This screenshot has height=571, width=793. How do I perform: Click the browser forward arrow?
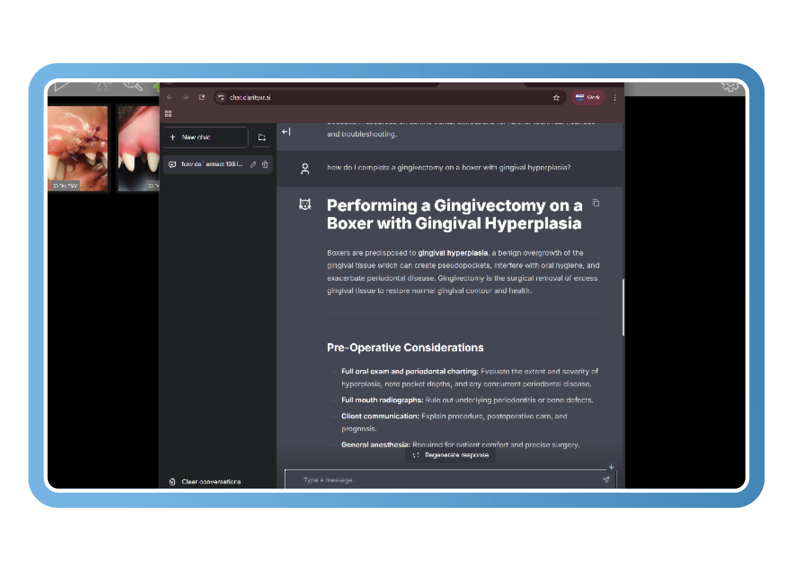pyautogui.click(x=186, y=97)
